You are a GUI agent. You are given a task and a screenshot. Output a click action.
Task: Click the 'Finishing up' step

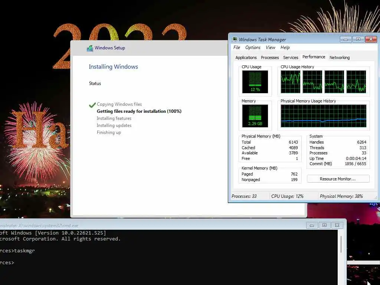coord(109,132)
